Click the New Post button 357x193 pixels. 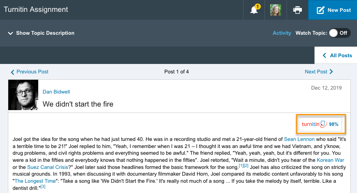click(x=333, y=10)
